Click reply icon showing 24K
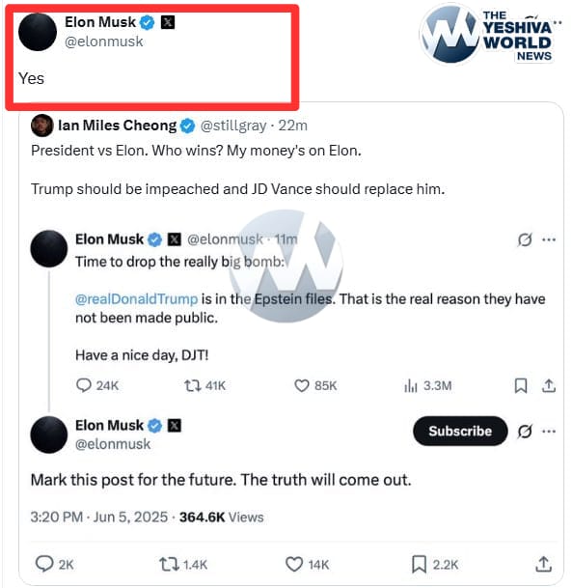Viewport: 572px width, 588px height. [x=84, y=385]
